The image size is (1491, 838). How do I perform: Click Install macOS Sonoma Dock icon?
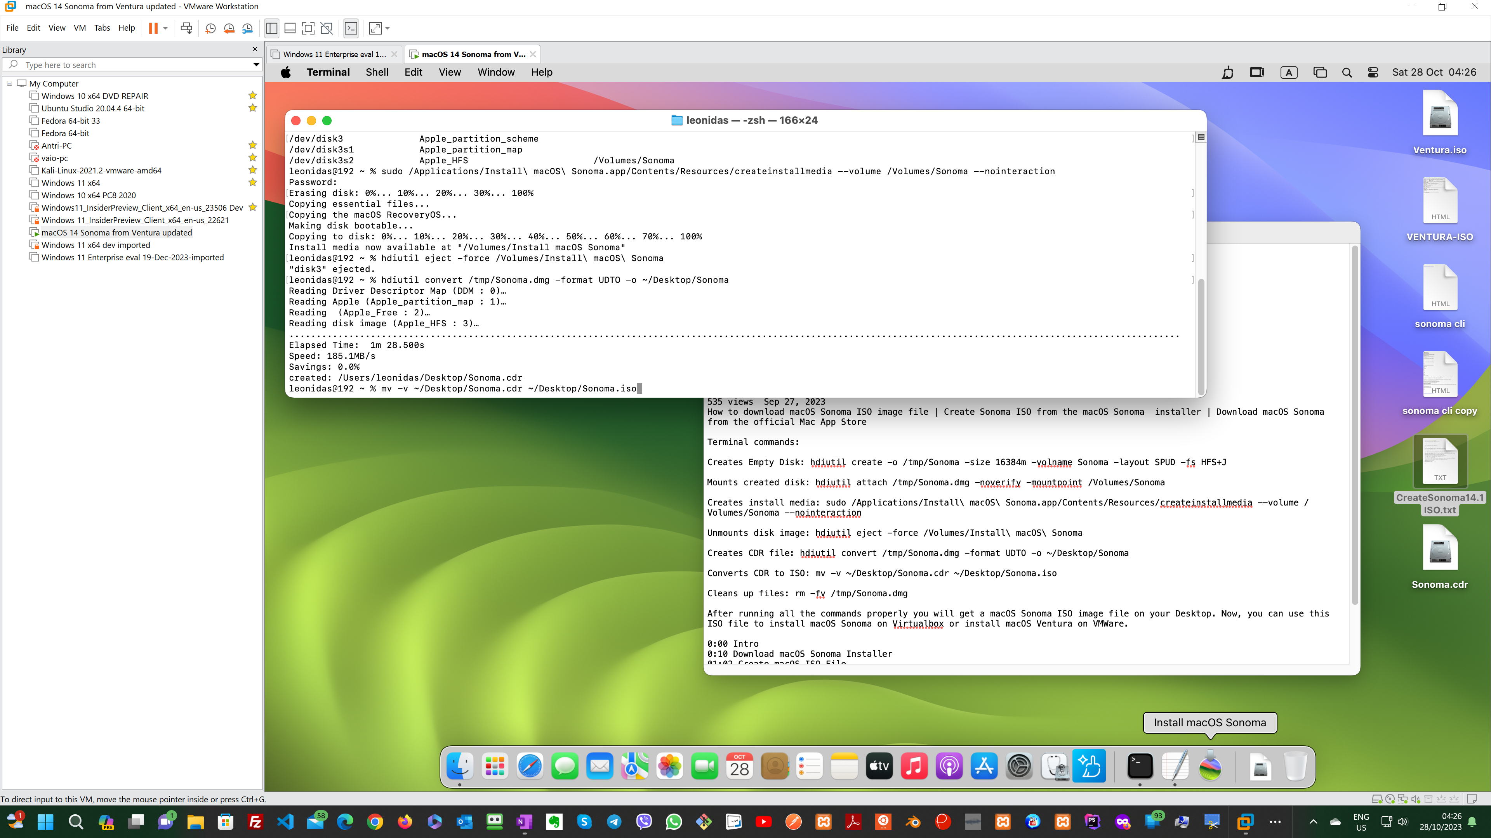coord(1210,766)
